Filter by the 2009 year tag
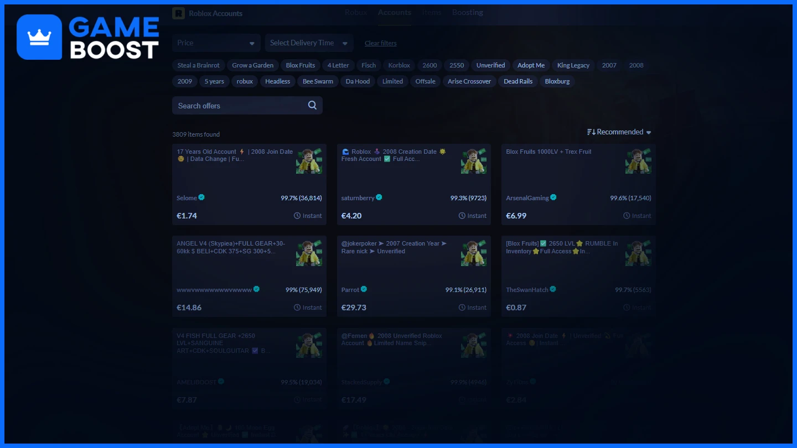This screenshot has width=797, height=448. tap(185, 81)
